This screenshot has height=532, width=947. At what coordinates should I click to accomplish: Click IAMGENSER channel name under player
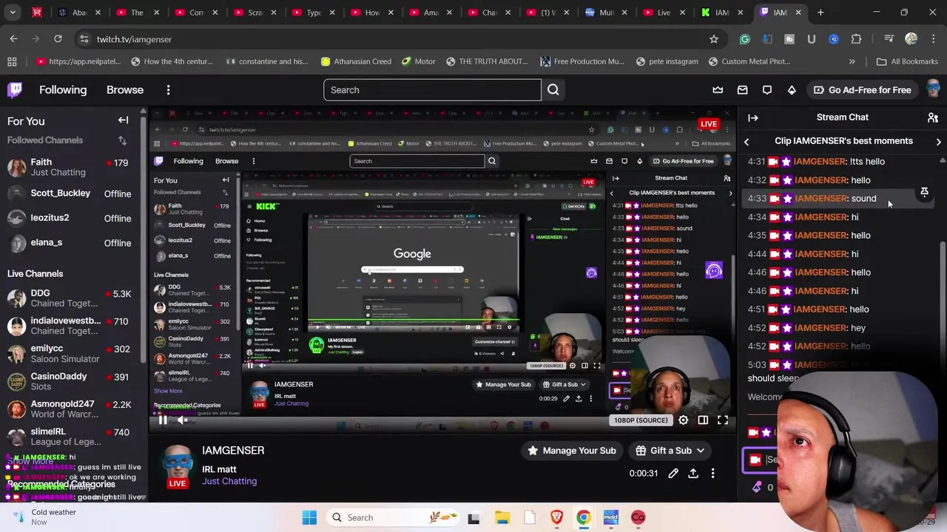(x=233, y=451)
